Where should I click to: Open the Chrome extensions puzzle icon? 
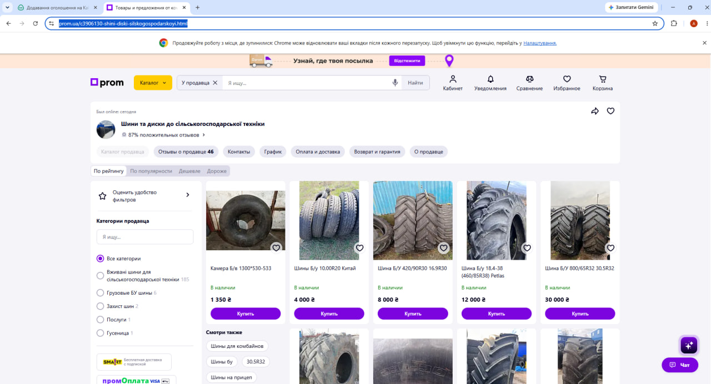[674, 23]
